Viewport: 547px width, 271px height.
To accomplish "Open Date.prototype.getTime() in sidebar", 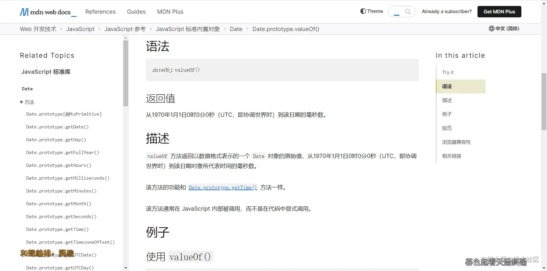I will coord(57,229).
